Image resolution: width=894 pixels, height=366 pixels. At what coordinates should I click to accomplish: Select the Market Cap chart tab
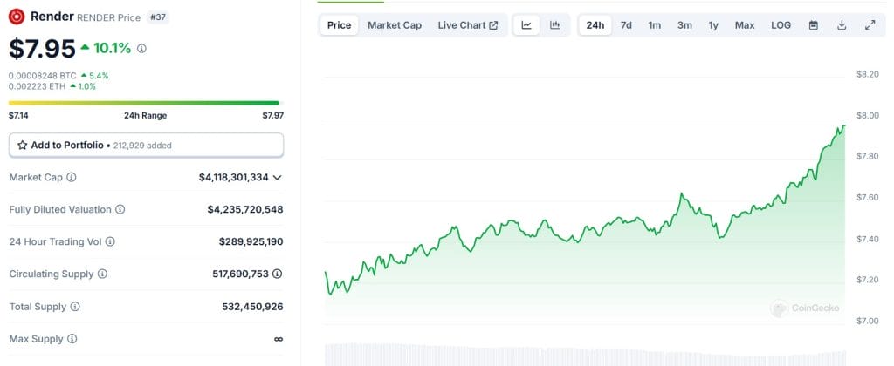(395, 25)
